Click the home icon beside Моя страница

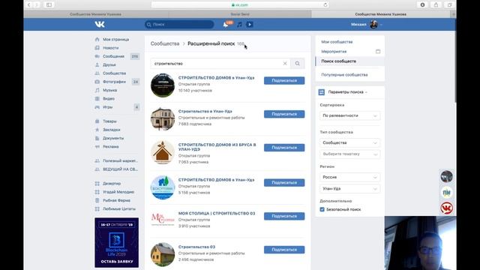click(97, 40)
